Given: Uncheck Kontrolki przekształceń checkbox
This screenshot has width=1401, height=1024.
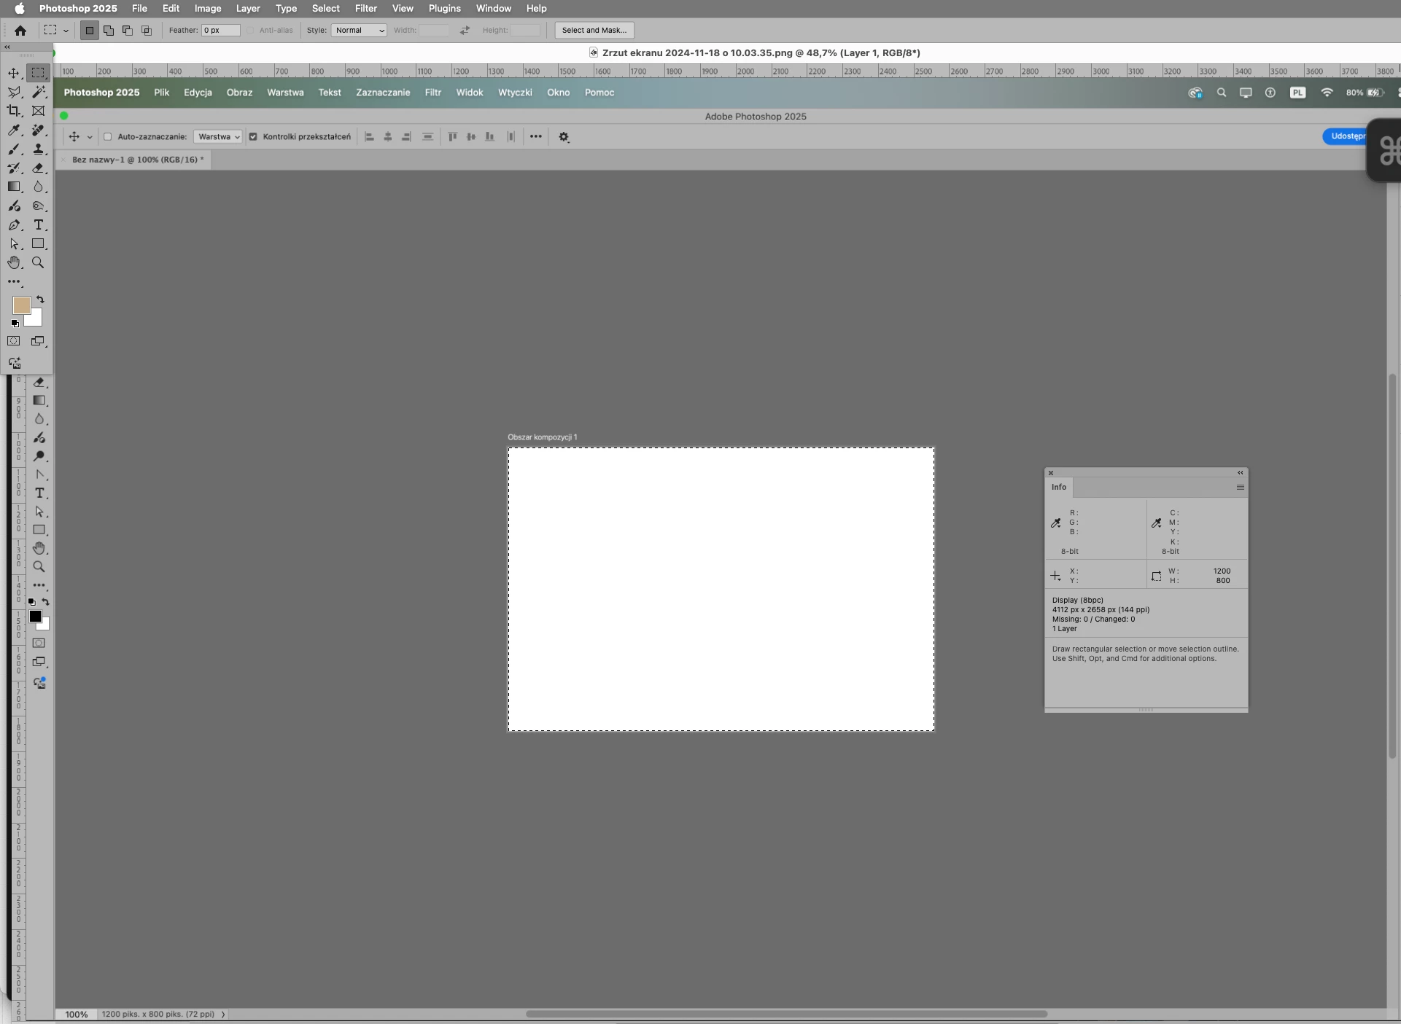Looking at the screenshot, I should click(253, 136).
